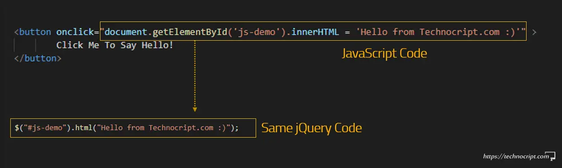This screenshot has height=168, width=562.
Task: Click the 'JavaScript Code' label
Action: pyautogui.click(x=384, y=54)
